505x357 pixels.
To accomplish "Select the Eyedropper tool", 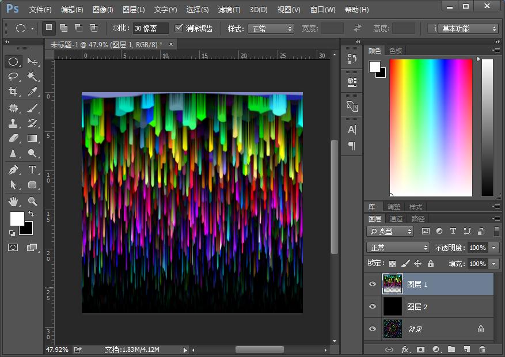I will point(32,92).
